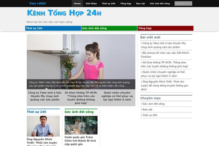The height and width of the screenshot is (146, 219).
Task: Open the Giới thiệu menu item
Action: click(91, 4)
